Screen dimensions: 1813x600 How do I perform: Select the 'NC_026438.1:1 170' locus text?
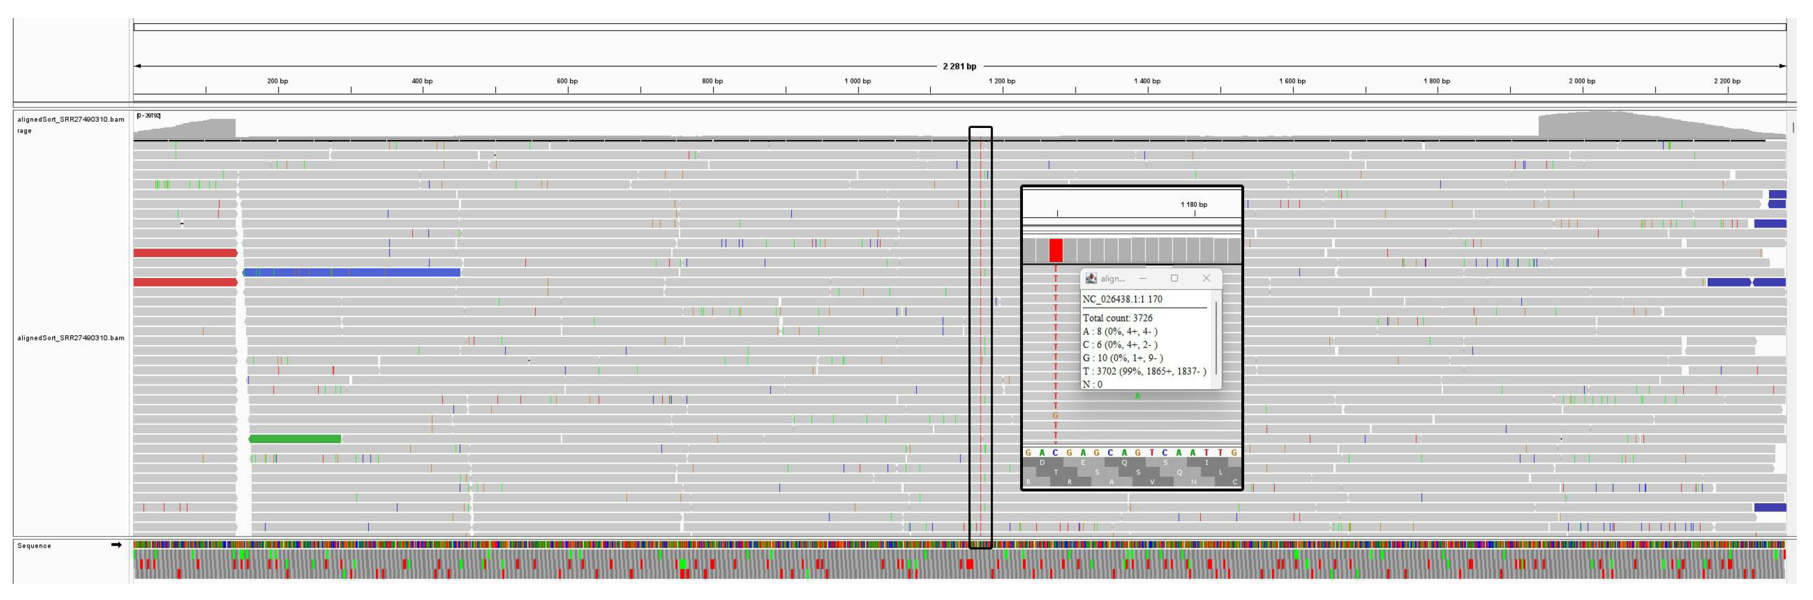(1122, 299)
